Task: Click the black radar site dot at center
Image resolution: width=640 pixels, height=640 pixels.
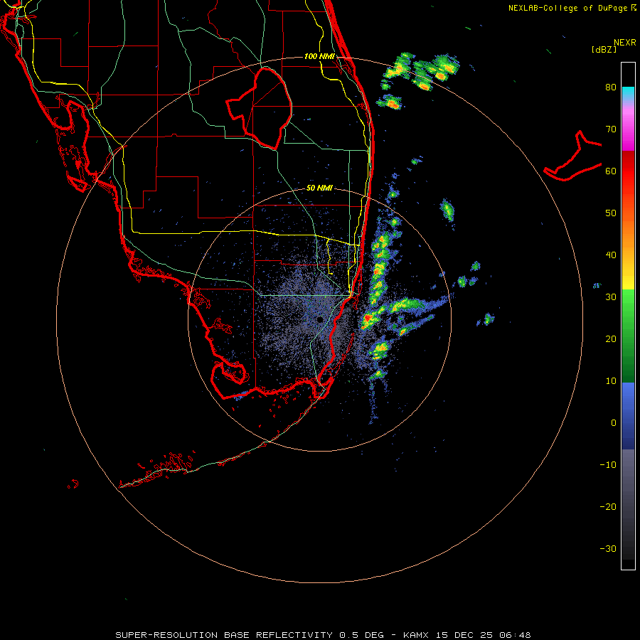Action: 319,319
